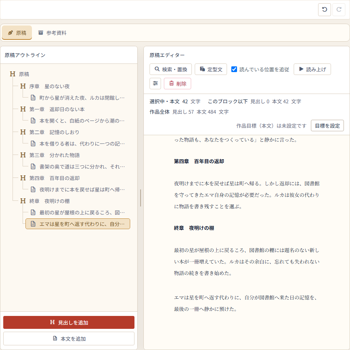Open body block 本を開くと、白紙のページ
Image resolution: width=350 pixels, height=350 pixels.
coord(78,120)
